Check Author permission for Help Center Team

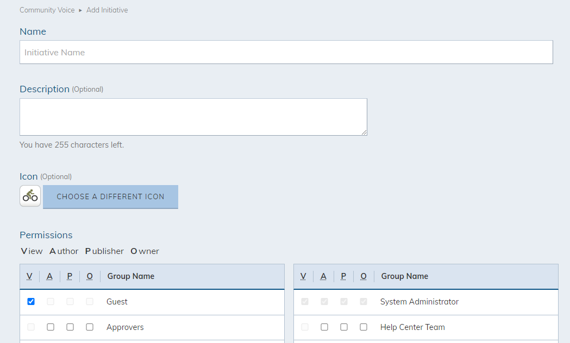click(x=324, y=327)
